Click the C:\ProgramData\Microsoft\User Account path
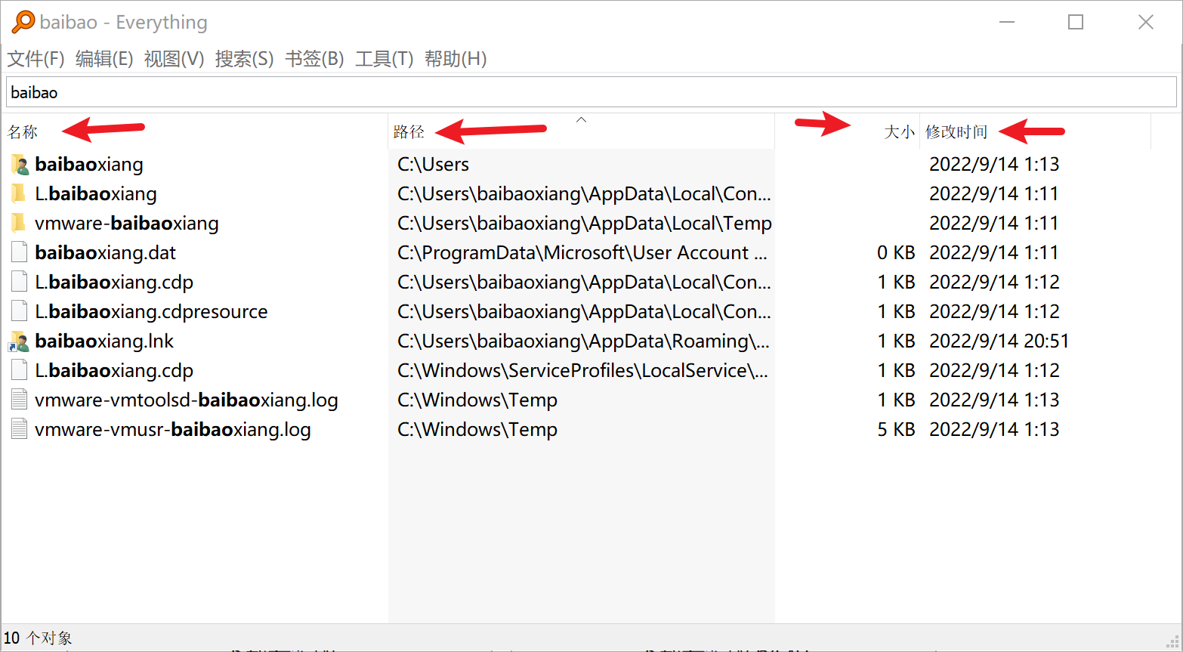Image resolution: width=1183 pixels, height=652 pixels. tap(582, 253)
